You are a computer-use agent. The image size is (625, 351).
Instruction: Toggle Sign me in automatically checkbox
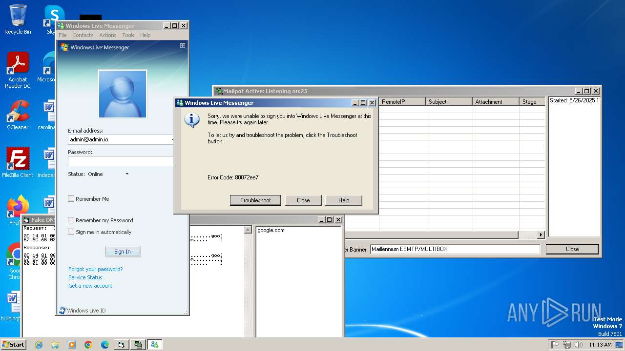71,232
